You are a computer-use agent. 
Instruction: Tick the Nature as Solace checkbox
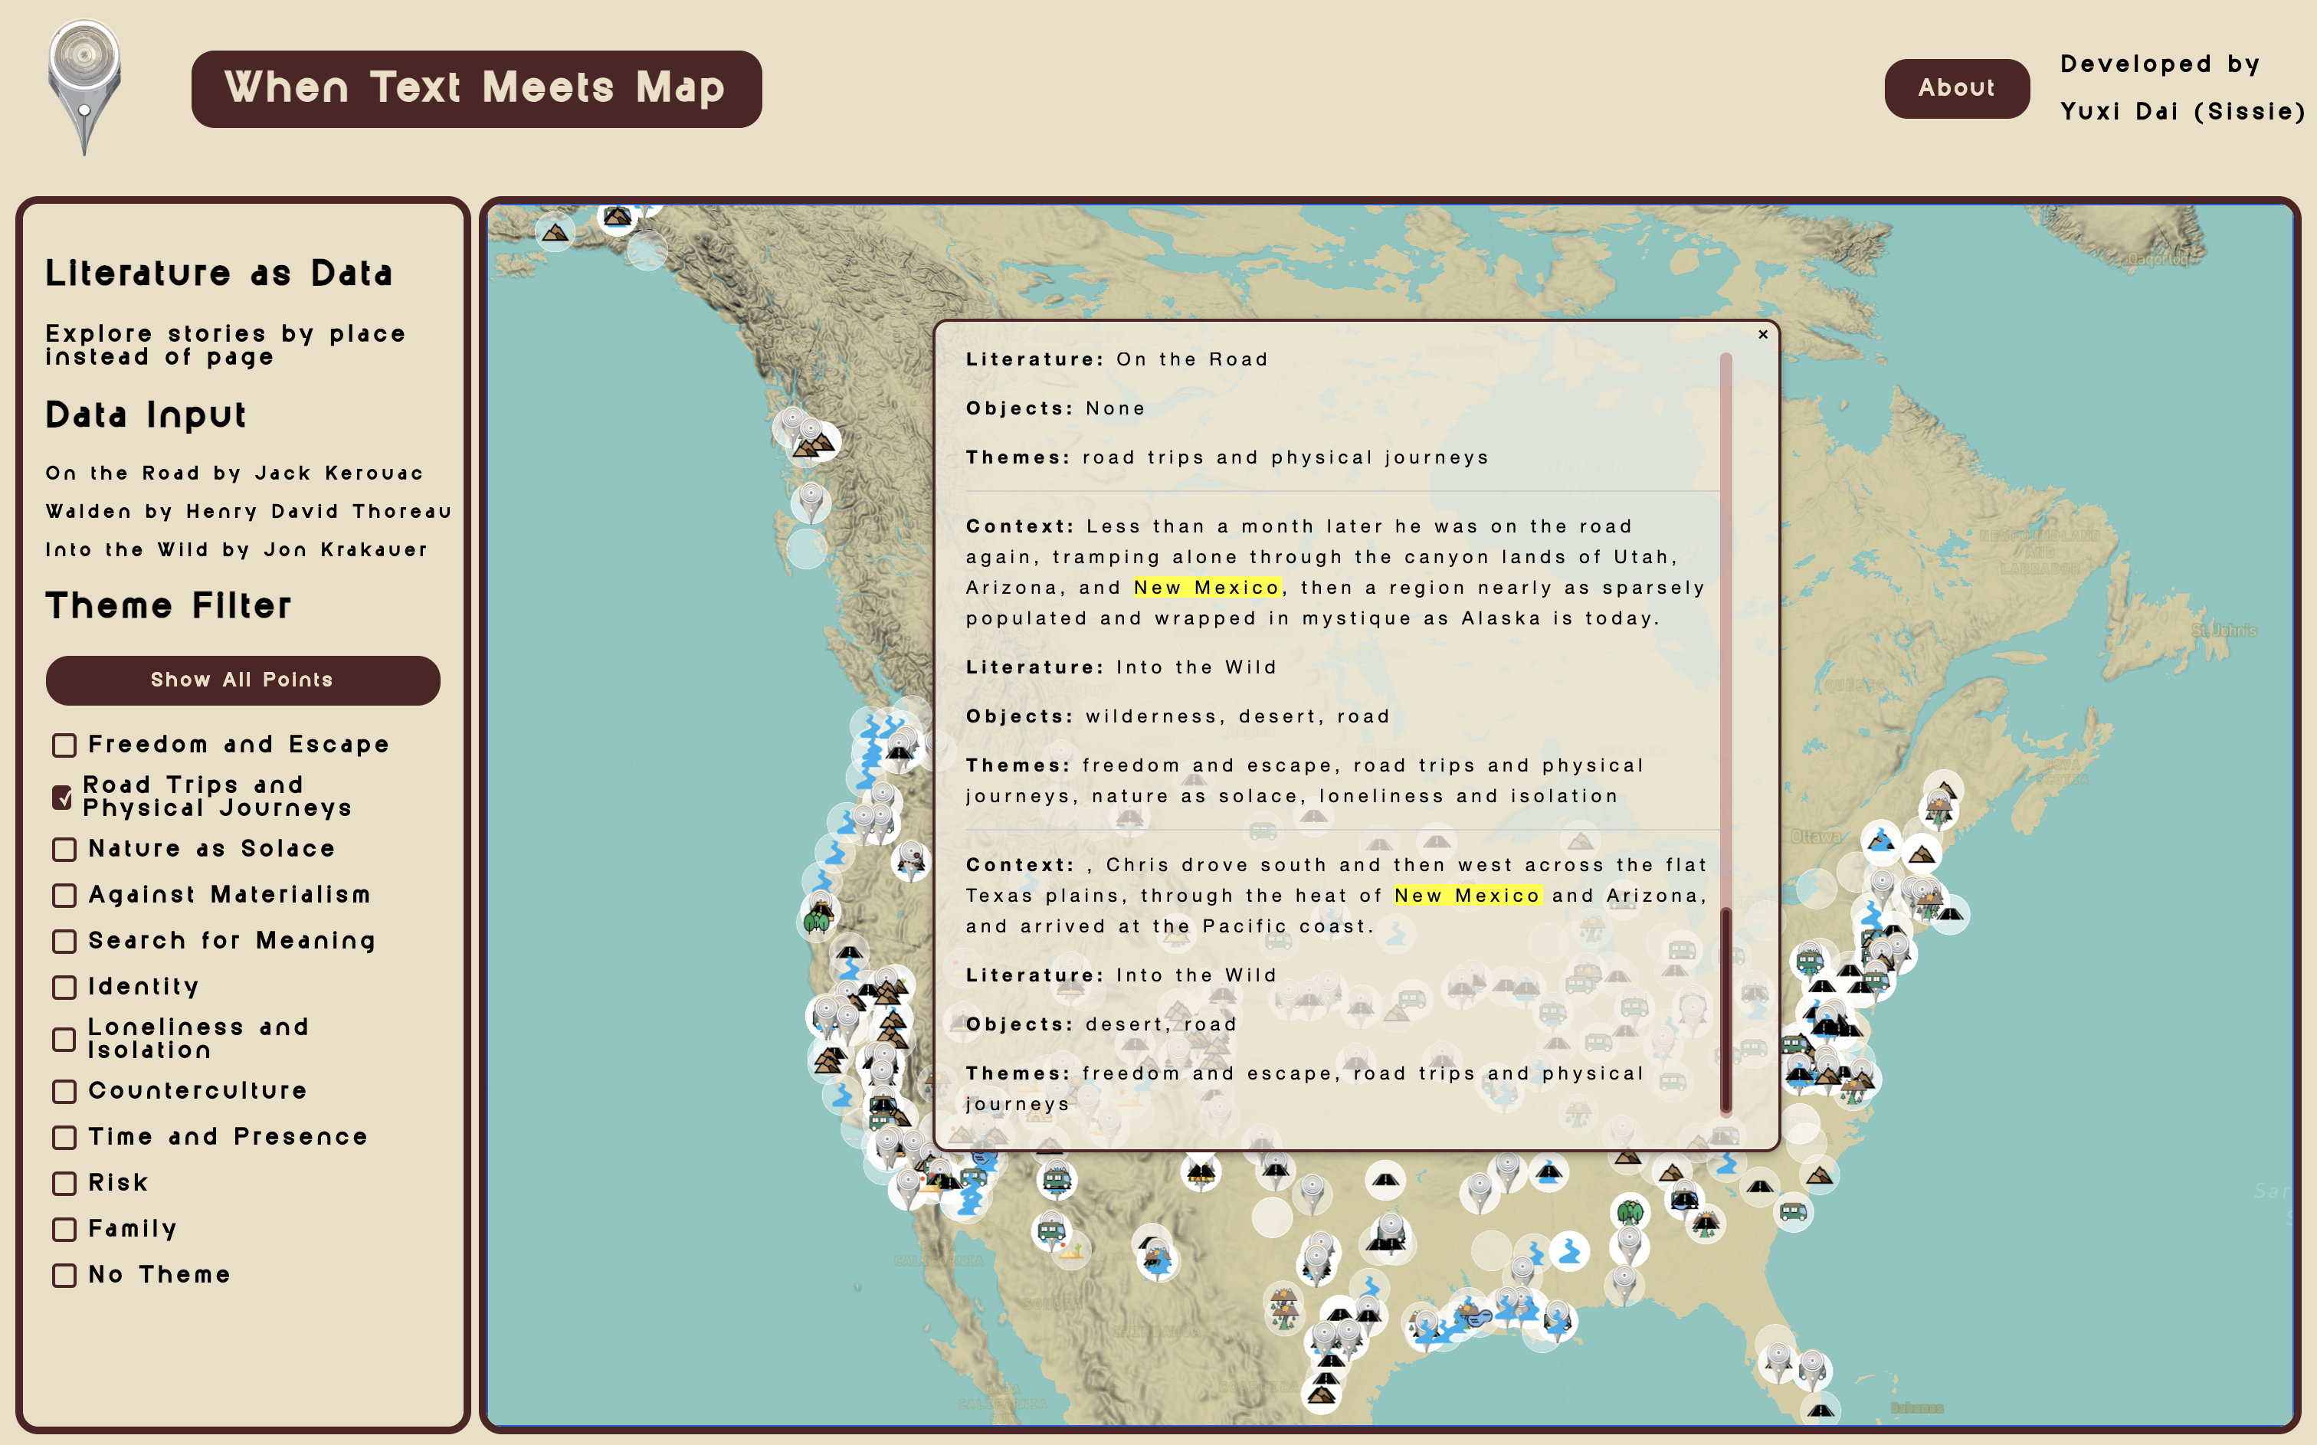pos(64,849)
